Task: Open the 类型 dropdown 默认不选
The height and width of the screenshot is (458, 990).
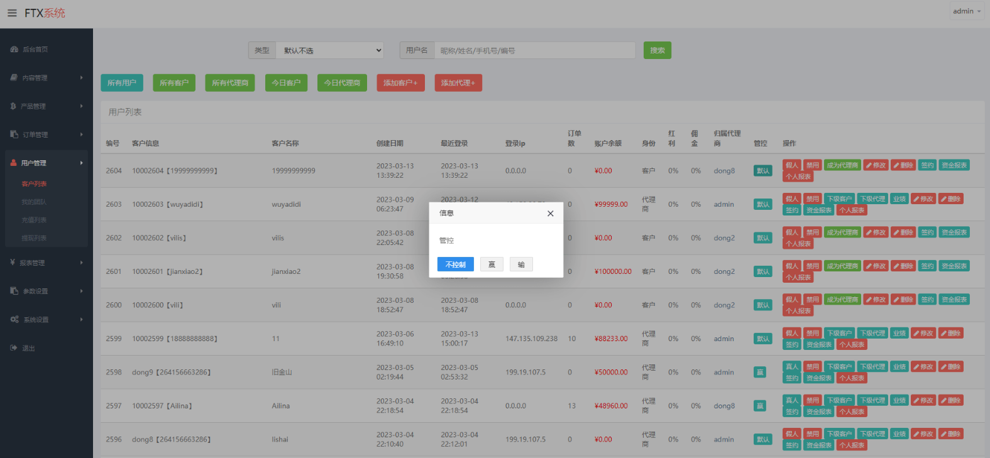Action: pyautogui.click(x=330, y=50)
